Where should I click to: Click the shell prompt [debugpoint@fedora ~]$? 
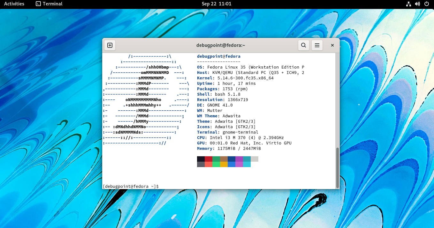click(x=131, y=186)
